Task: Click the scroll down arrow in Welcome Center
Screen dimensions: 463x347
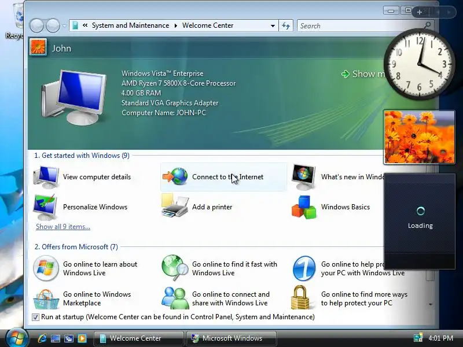Action: (430, 305)
